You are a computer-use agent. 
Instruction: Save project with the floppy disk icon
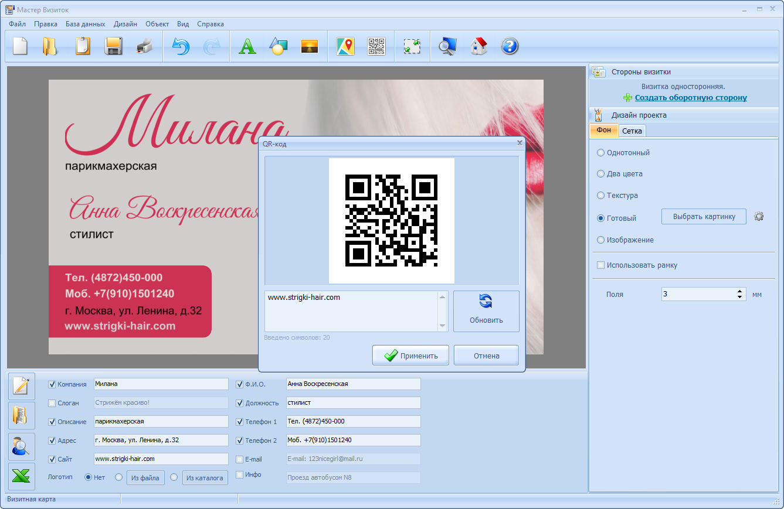(113, 46)
